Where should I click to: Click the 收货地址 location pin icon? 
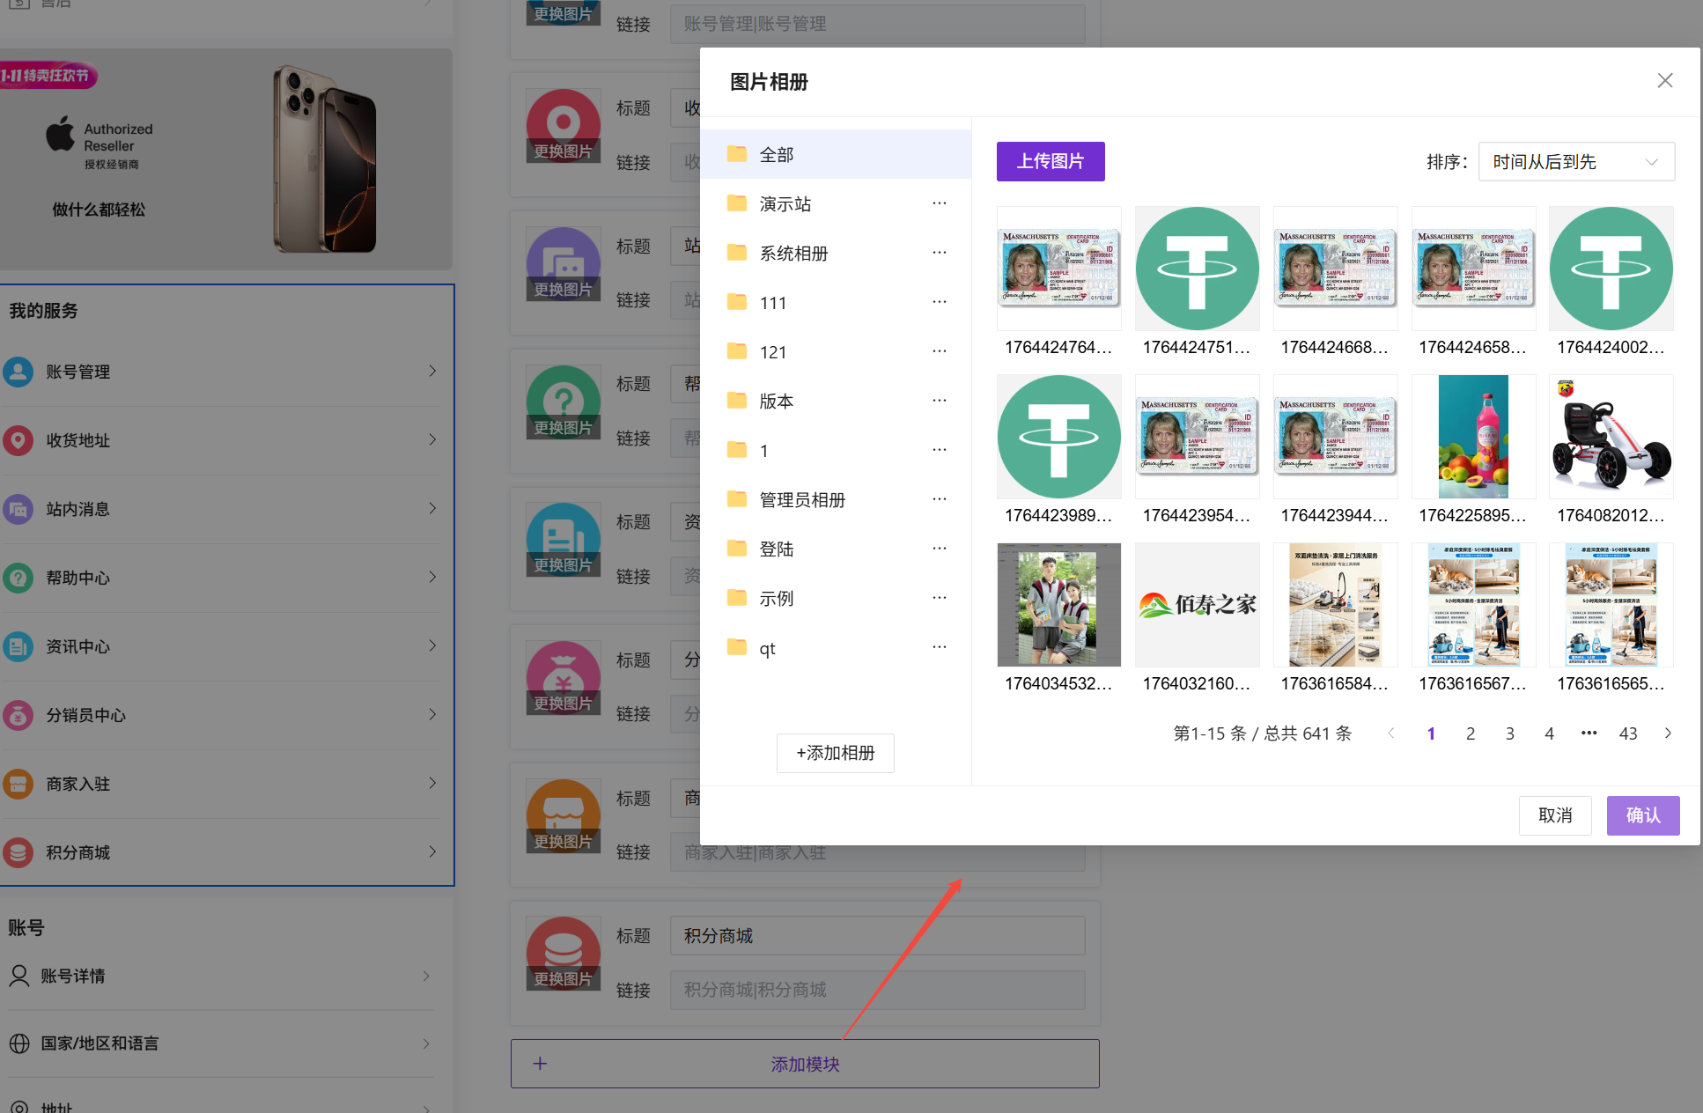click(x=18, y=440)
